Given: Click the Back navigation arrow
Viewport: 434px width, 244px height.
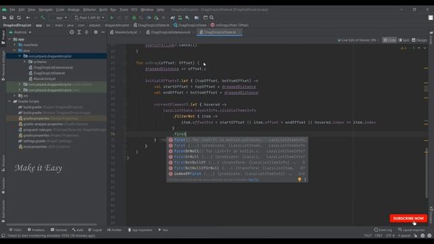Looking at the screenshot, I should click(x=28, y=18).
